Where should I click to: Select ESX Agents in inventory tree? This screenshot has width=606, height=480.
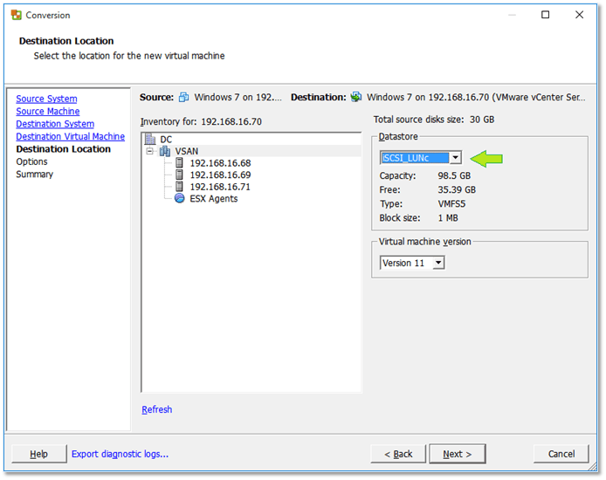(213, 199)
